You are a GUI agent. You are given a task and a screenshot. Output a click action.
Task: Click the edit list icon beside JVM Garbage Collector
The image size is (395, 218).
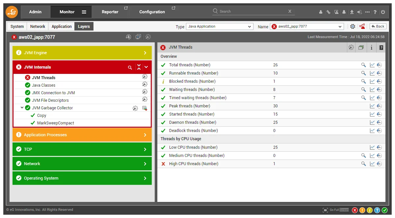click(x=145, y=108)
